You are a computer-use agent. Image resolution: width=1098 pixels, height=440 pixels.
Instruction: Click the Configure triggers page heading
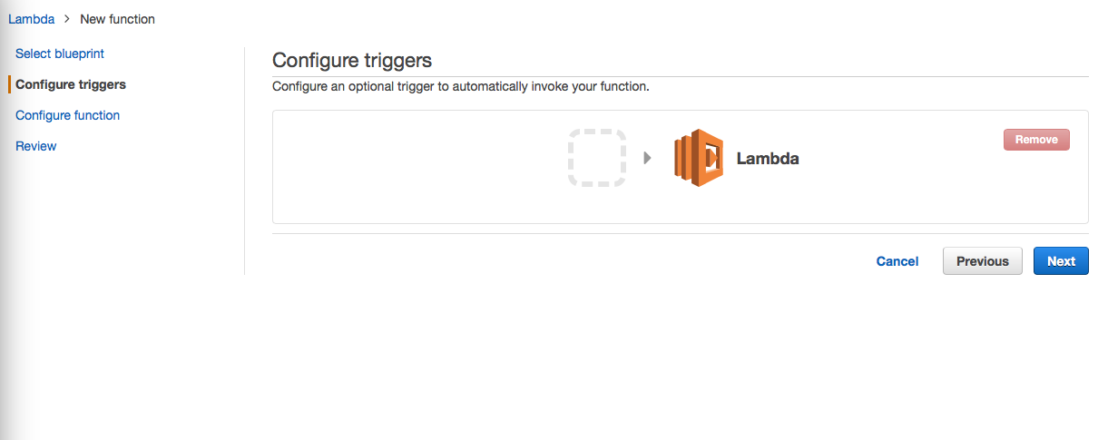click(x=352, y=61)
